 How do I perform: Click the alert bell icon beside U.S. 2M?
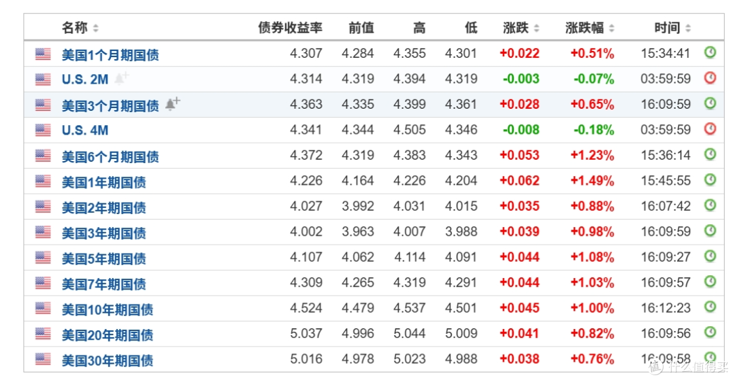[x=122, y=78]
